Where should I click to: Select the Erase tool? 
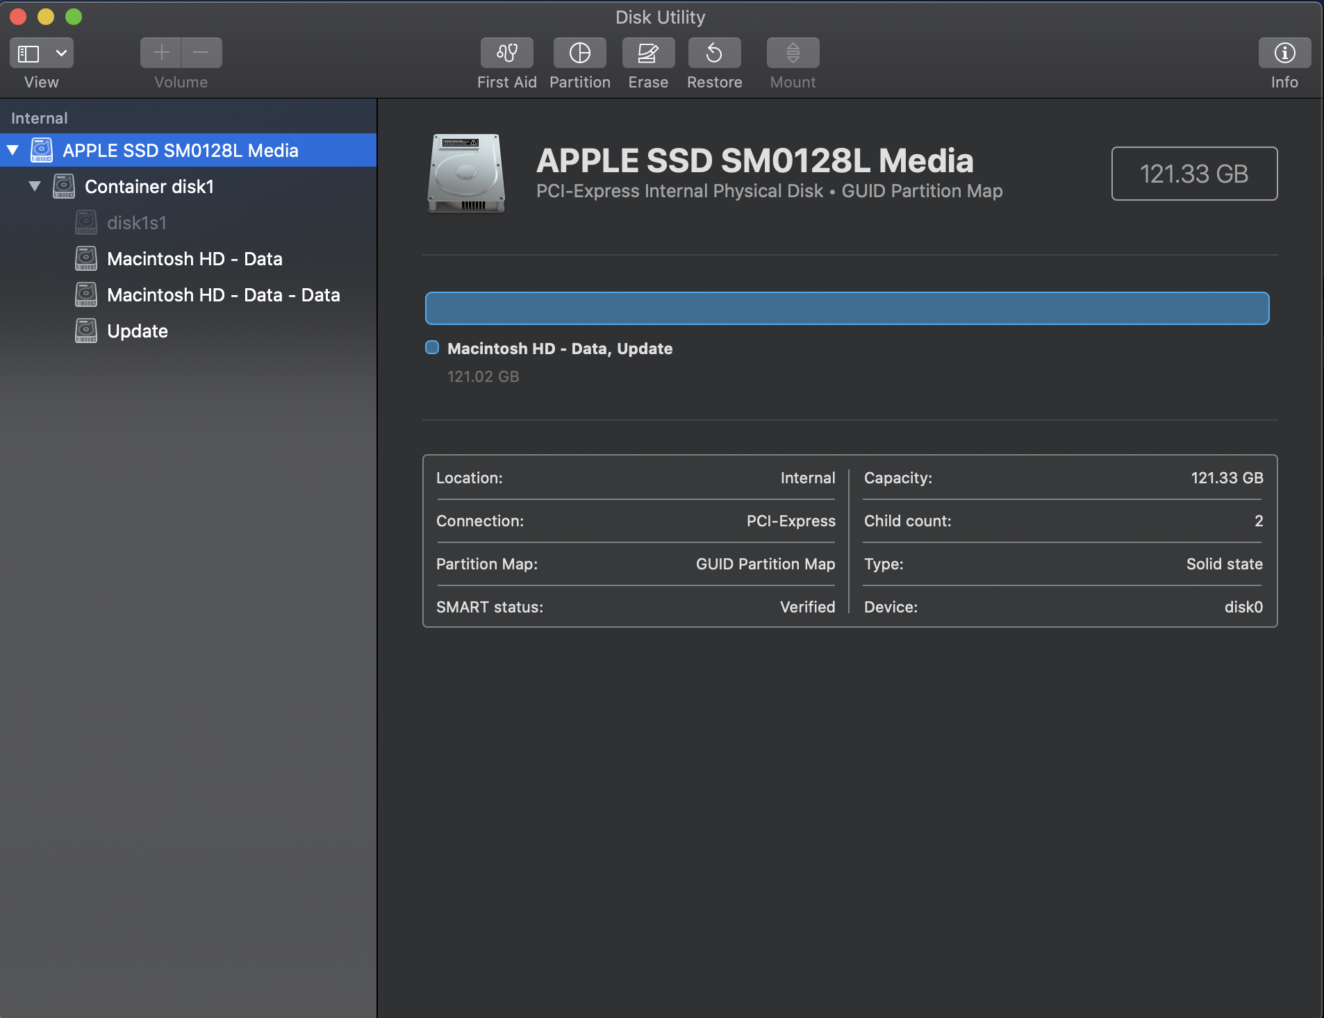click(x=647, y=53)
